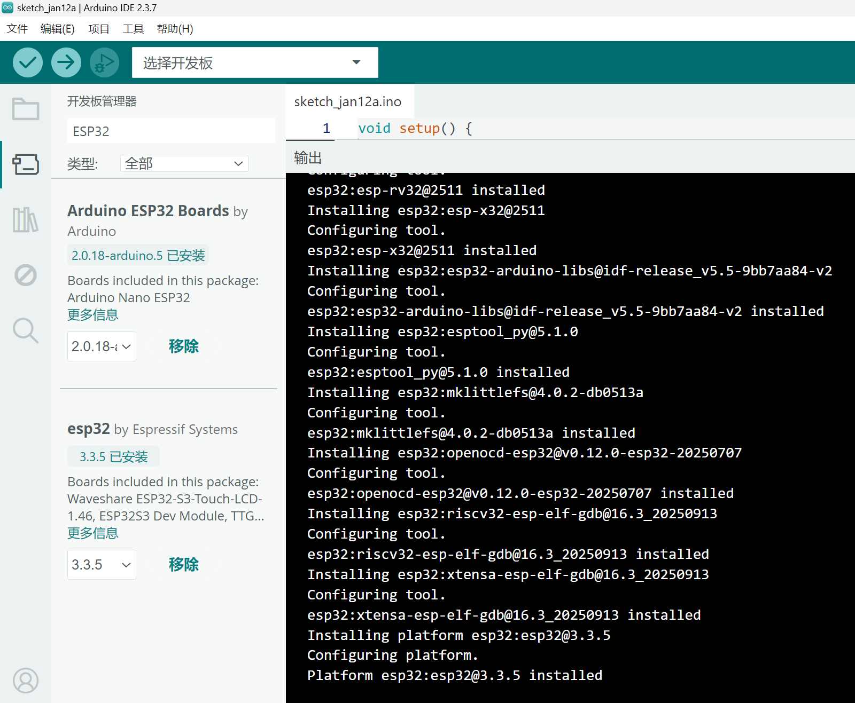Click output line "esp32:mklittlefs@4.0.2-db0513a installed"
The width and height of the screenshot is (855, 703).
[471, 433]
